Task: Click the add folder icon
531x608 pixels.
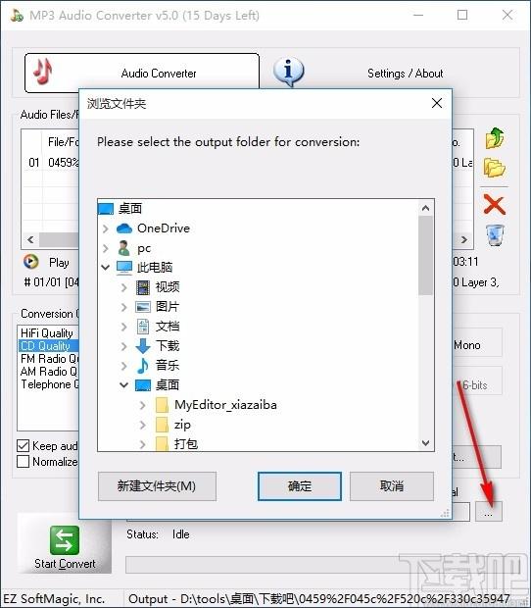Action: tap(494, 168)
